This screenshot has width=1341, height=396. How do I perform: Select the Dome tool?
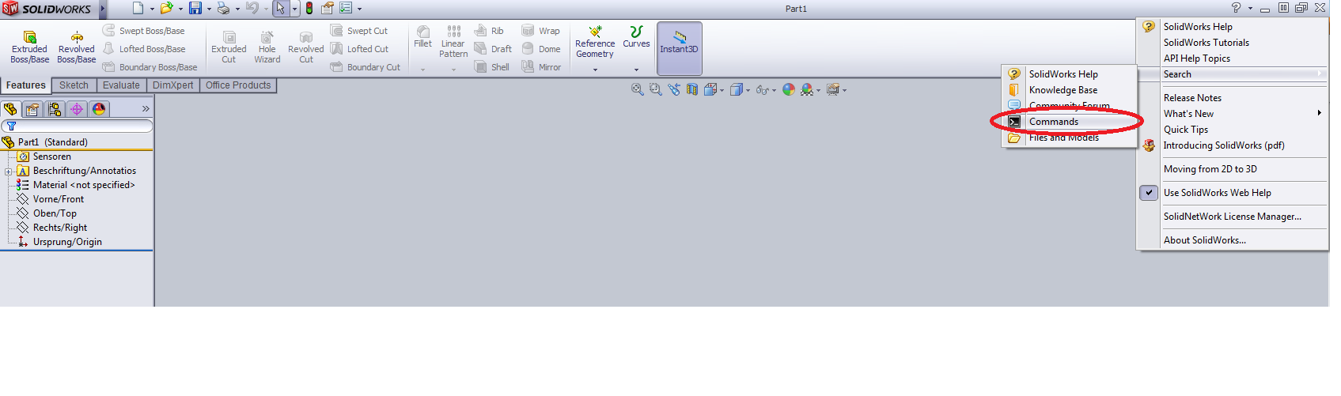click(541, 49)
